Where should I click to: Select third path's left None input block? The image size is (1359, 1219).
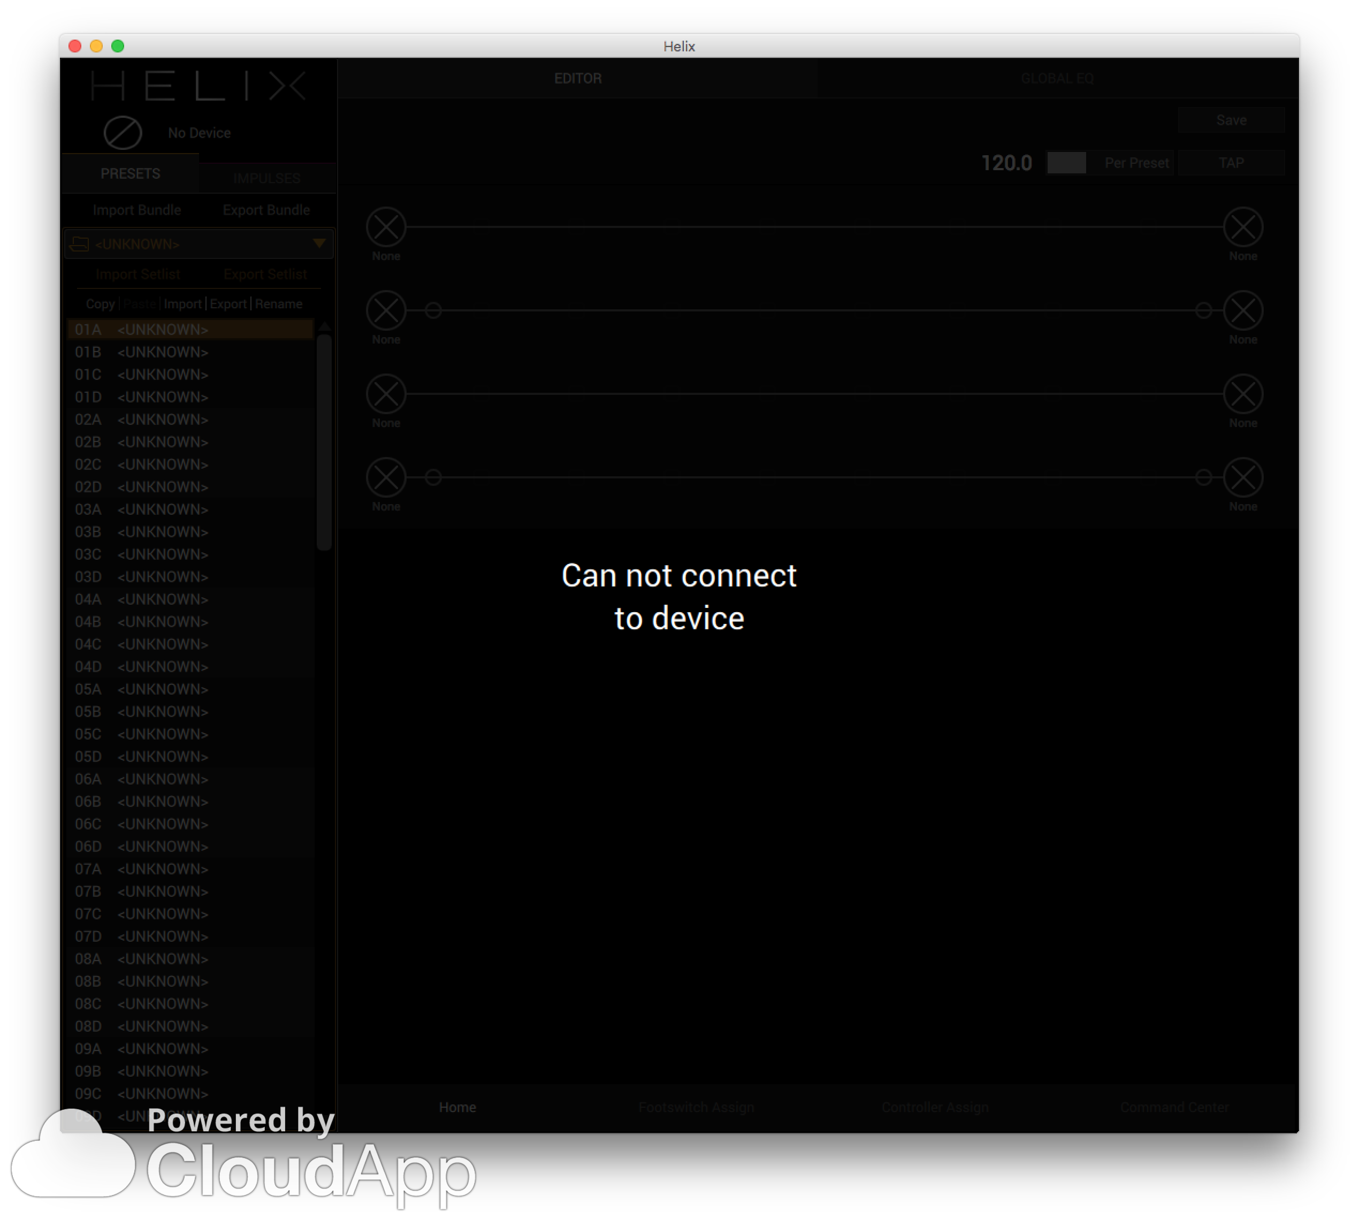tap(386, 394)
